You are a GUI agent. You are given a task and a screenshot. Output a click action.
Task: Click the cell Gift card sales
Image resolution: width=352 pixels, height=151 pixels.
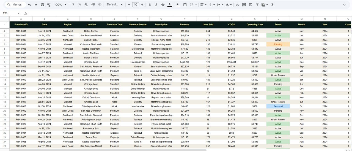[x=161, y=133]
